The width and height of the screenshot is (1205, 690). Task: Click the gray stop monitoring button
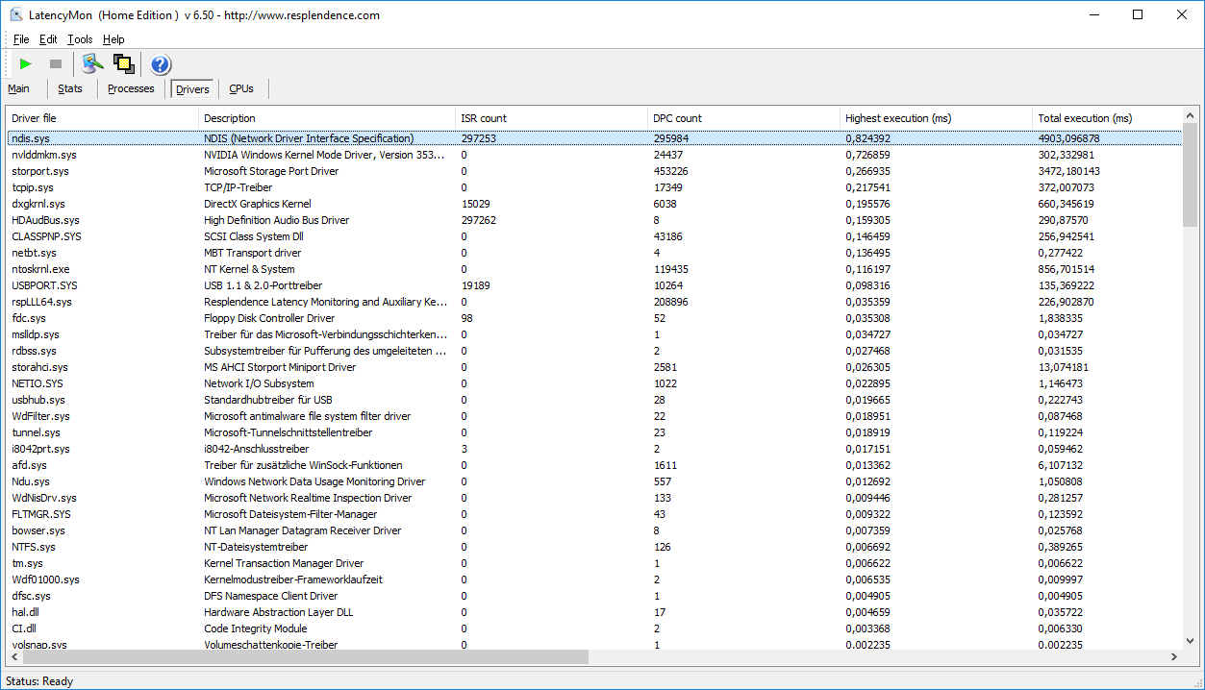(56, 64)
